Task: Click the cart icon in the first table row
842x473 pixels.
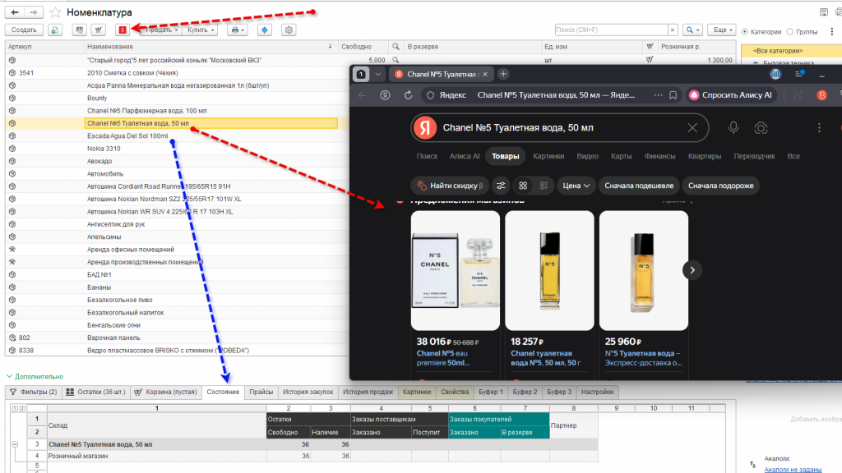Action: coord(650,60)
